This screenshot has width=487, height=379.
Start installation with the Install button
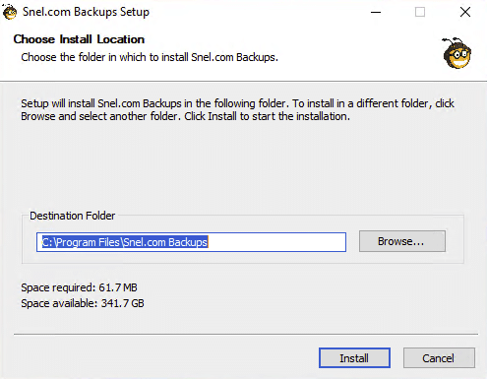pyautogui.click(x=354, y=357)
